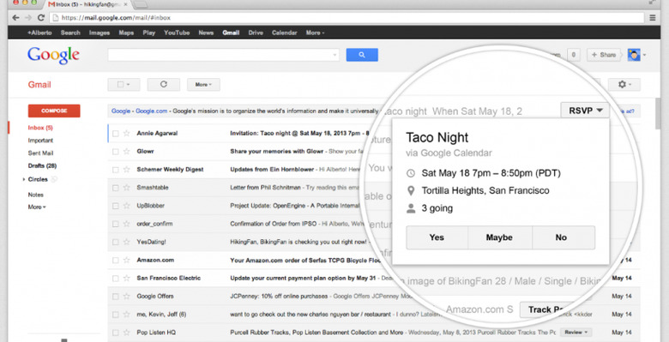Click the browser address bar
The height and width of the screenshot is (342, 669).
pyautogui.click(x=347, y=18)
